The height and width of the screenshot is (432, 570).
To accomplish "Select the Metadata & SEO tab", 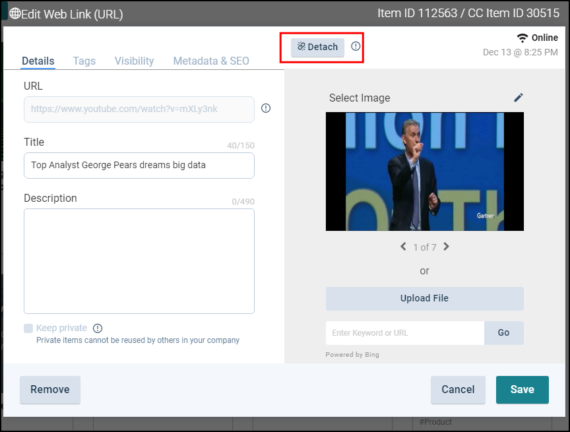I will point(211,61).
